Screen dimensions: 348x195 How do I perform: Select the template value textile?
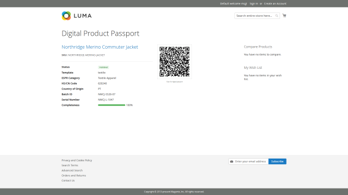point(102,73)
